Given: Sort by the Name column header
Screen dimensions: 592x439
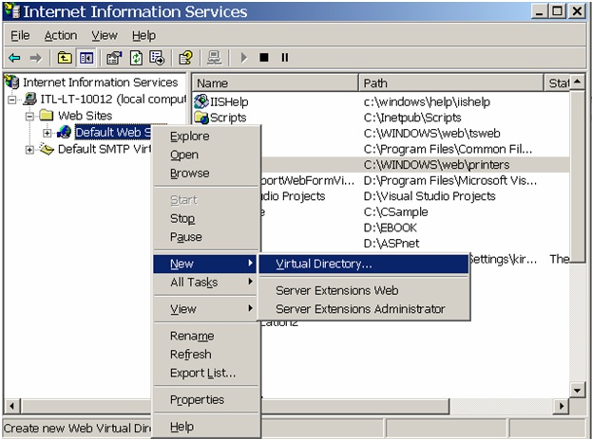Looking at the screenshot, I should pyautogui.click(x=276, y=82).
